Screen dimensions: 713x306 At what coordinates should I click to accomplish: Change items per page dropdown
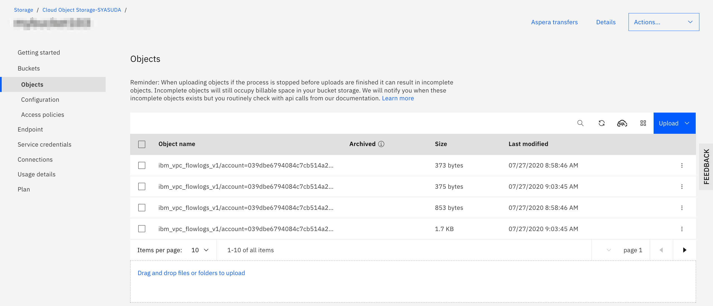point(200,250)
